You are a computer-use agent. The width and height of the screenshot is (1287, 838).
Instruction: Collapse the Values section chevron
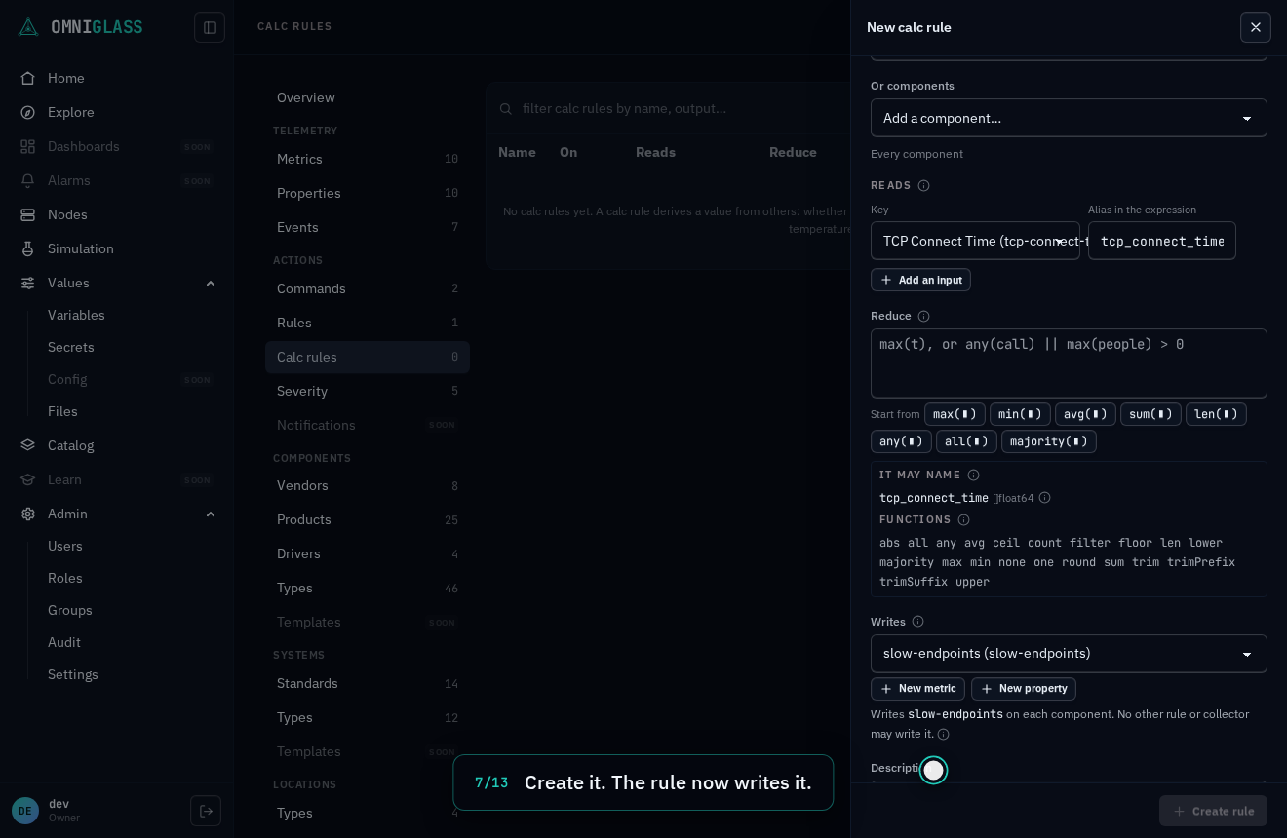[211, 284]
